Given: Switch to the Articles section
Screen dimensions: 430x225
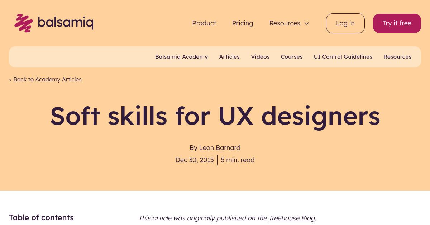Looking at the screenshot, I should (x=229, y=57).
